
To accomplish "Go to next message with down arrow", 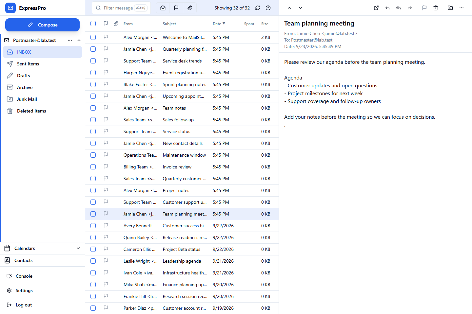I will coord(301,8).
